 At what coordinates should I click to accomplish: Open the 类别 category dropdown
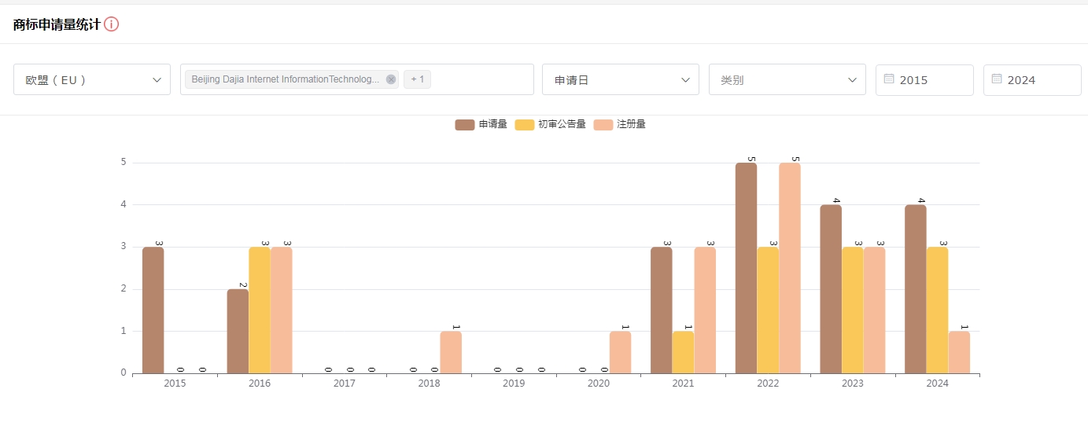[787, 79]
